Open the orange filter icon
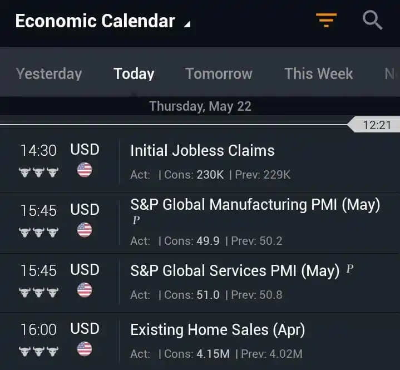 tap(326, 20)
